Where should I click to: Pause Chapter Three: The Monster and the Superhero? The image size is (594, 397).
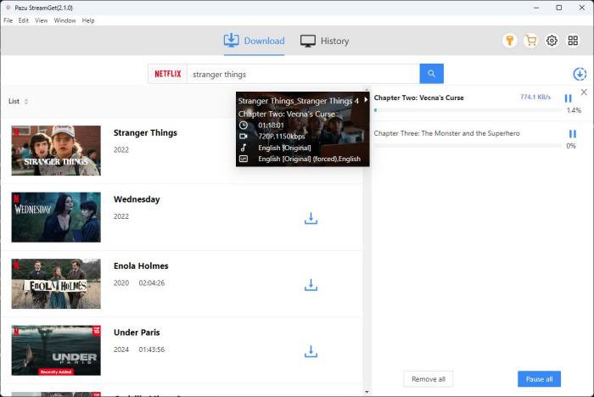pos(573,134)
